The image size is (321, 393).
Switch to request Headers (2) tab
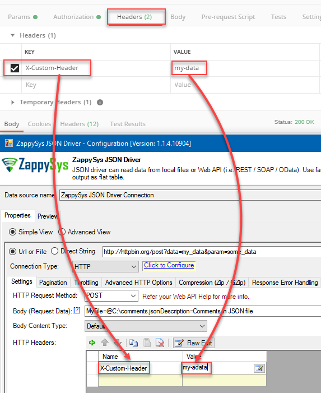134,17
